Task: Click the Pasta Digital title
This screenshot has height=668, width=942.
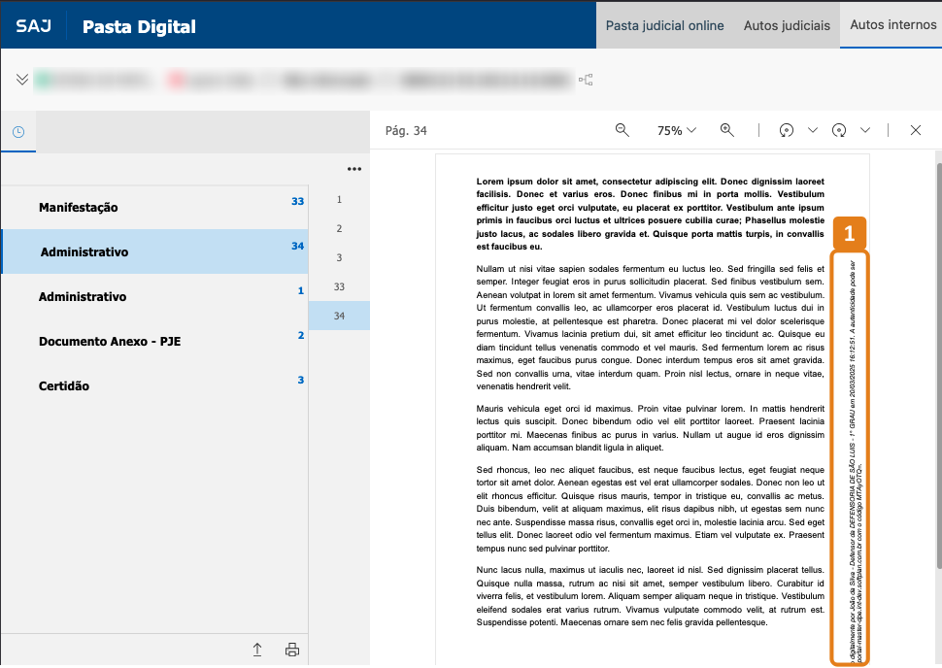Action: pyautogui.click(x=139, y=26)
